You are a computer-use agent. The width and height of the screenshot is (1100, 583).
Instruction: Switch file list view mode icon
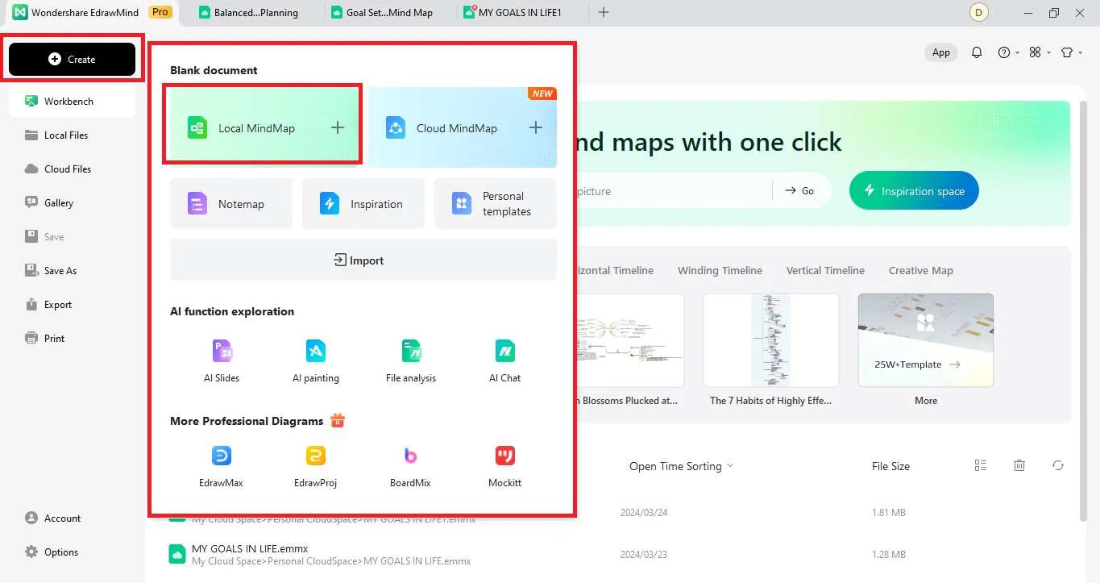pos(981,465)
